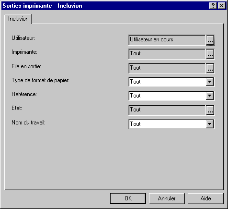The width and height of the screenshot is (228, 209).
Task: Click inside the Nom du travail combo box
Action: coord(167,124)
